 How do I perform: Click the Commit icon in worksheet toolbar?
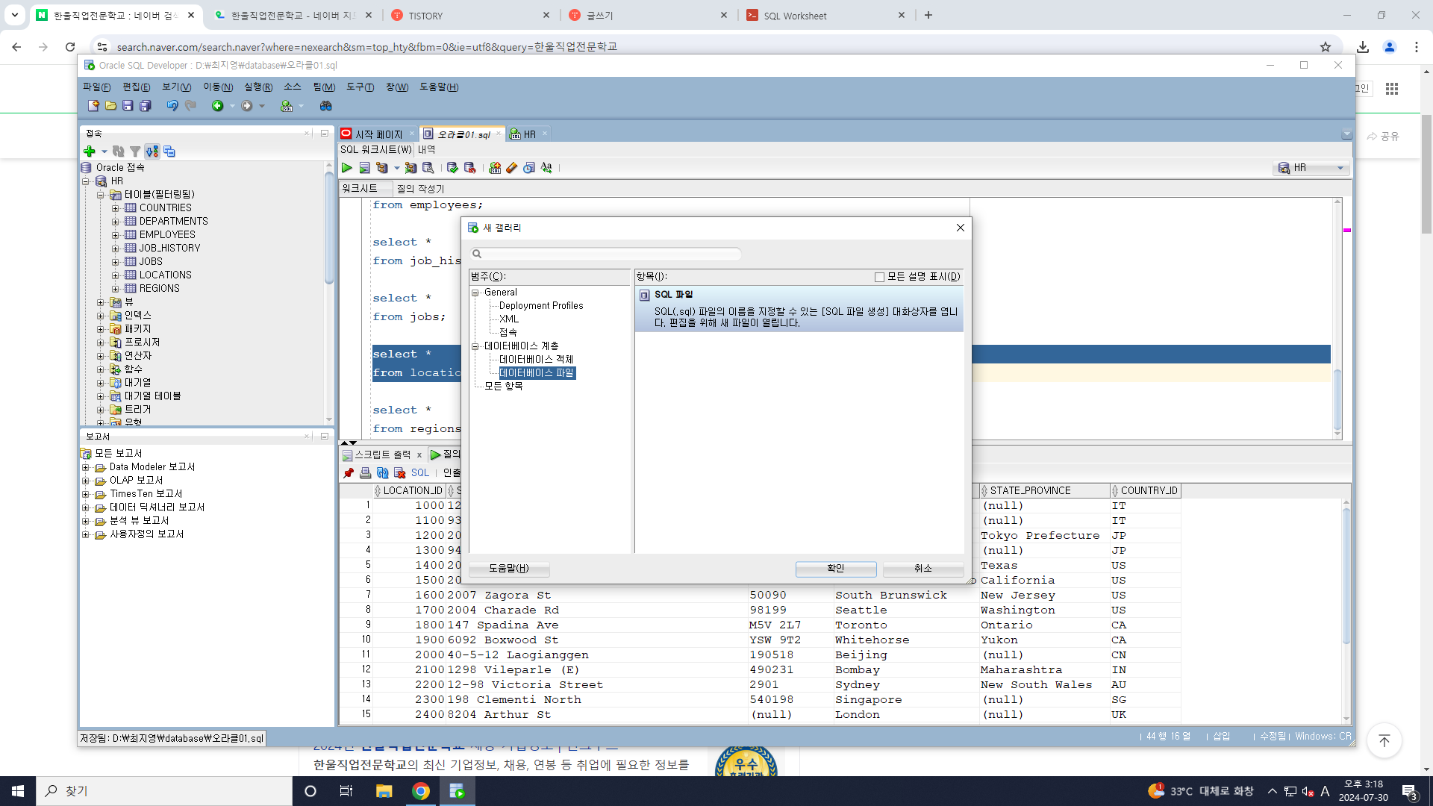click(x=452, y=168)
